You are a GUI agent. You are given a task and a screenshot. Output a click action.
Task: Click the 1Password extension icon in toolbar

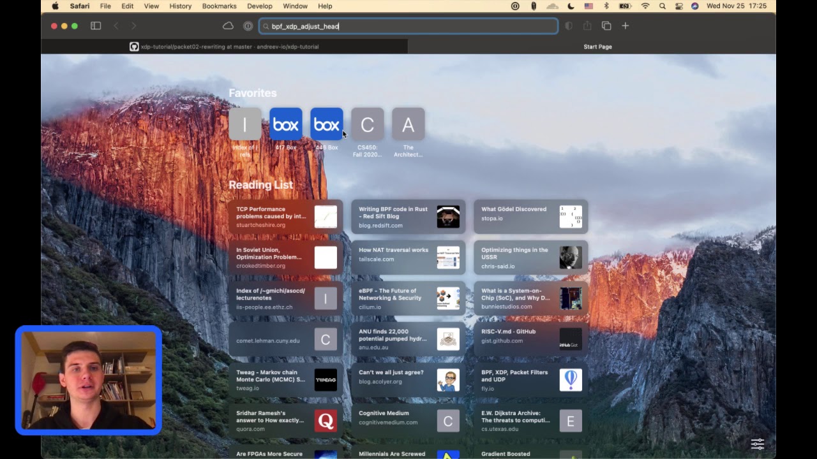click(x=248, y=26)
